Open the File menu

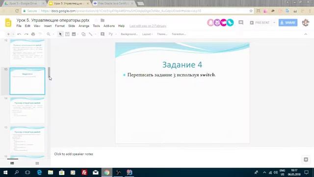[19, 26]
